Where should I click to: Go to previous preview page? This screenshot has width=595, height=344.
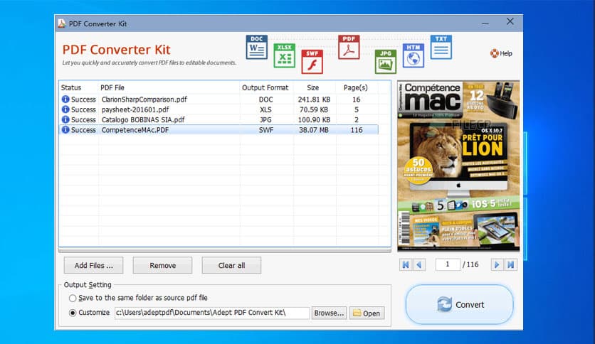[419, 264]
